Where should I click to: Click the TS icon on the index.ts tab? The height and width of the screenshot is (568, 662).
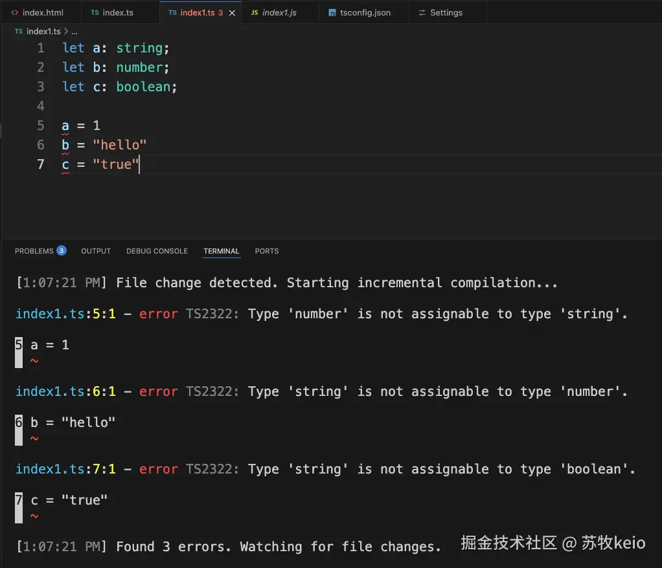[x=95, y=13]
